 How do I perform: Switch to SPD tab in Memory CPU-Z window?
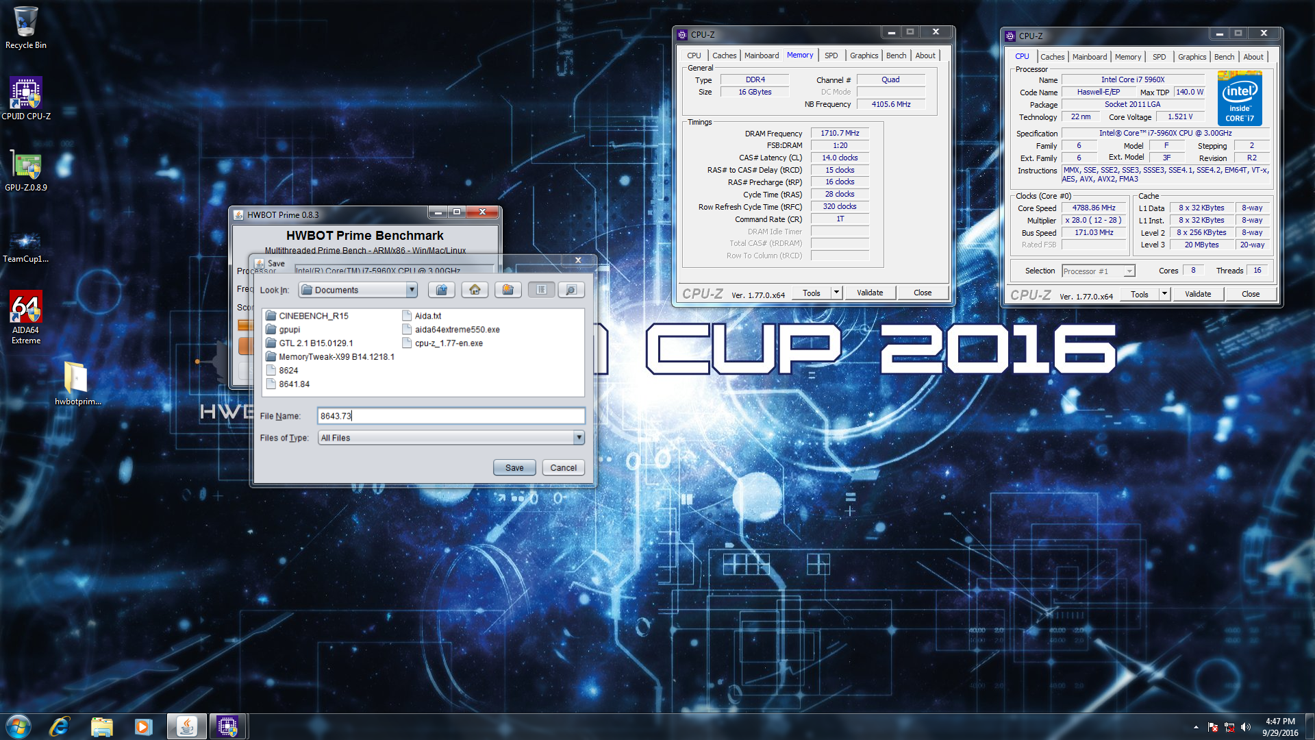[x=831, y=56]
